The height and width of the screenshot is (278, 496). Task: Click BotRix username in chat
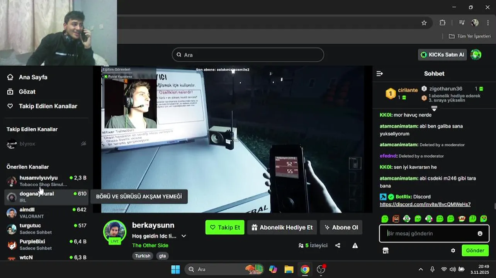[x=404, y=197]
